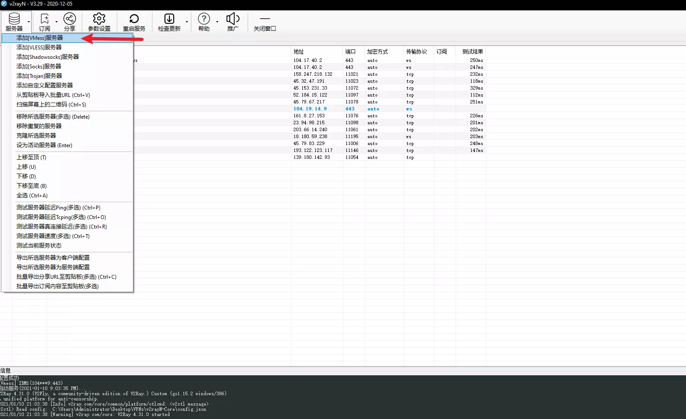Viewport: 686px width, 419px height.
Task: Select server row 52.184.15.122
Action: point(310,95)
